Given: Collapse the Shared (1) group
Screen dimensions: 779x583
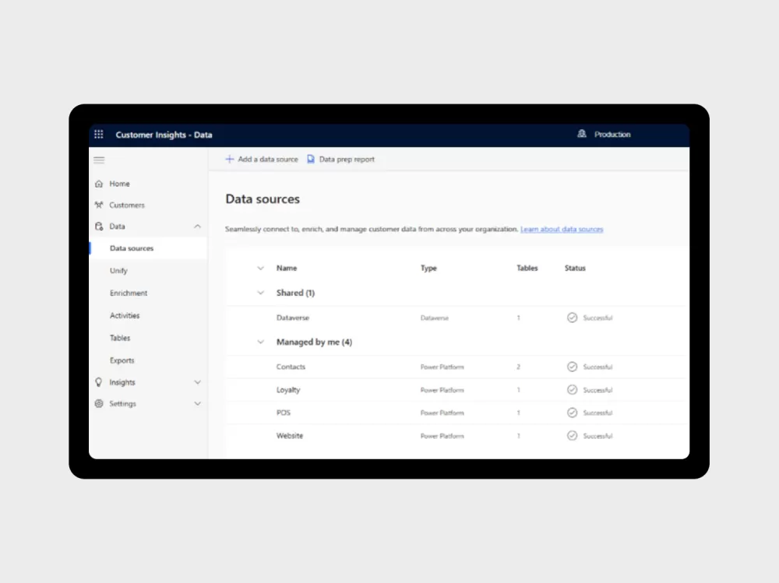Looking at the screenshot, I should (260, 293).
